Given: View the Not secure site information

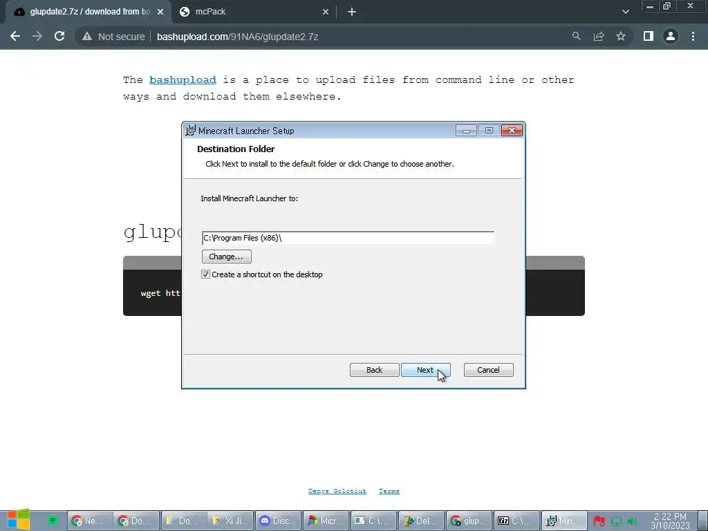Looking at the screenshot, I should [x=113, y=37].
